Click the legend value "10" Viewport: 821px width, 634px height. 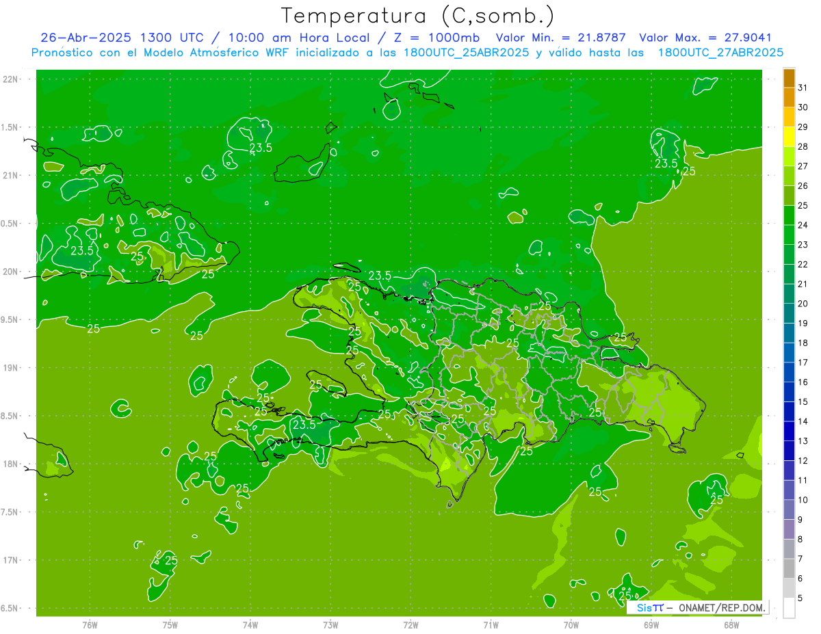point(803,500)
